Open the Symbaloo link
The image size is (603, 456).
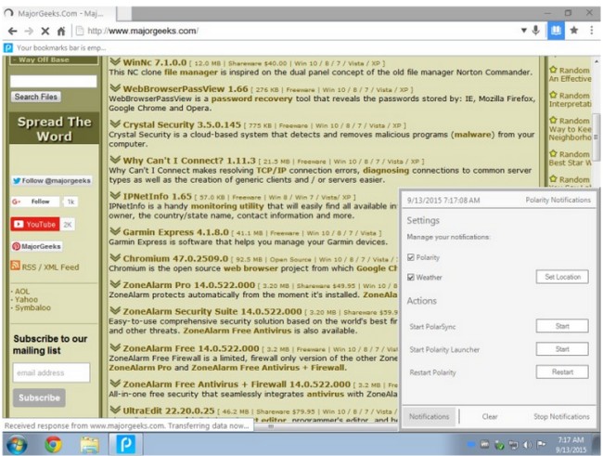click(32, 307)
